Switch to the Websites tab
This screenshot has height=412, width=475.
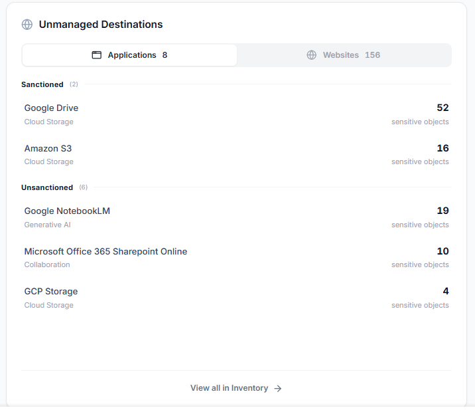click(344, 55)
